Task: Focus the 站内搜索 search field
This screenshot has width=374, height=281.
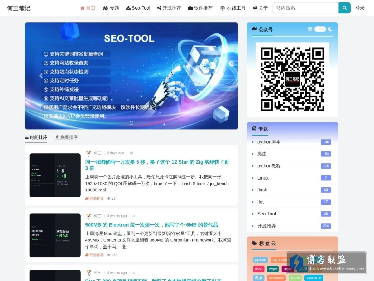Action: point(305,8)
